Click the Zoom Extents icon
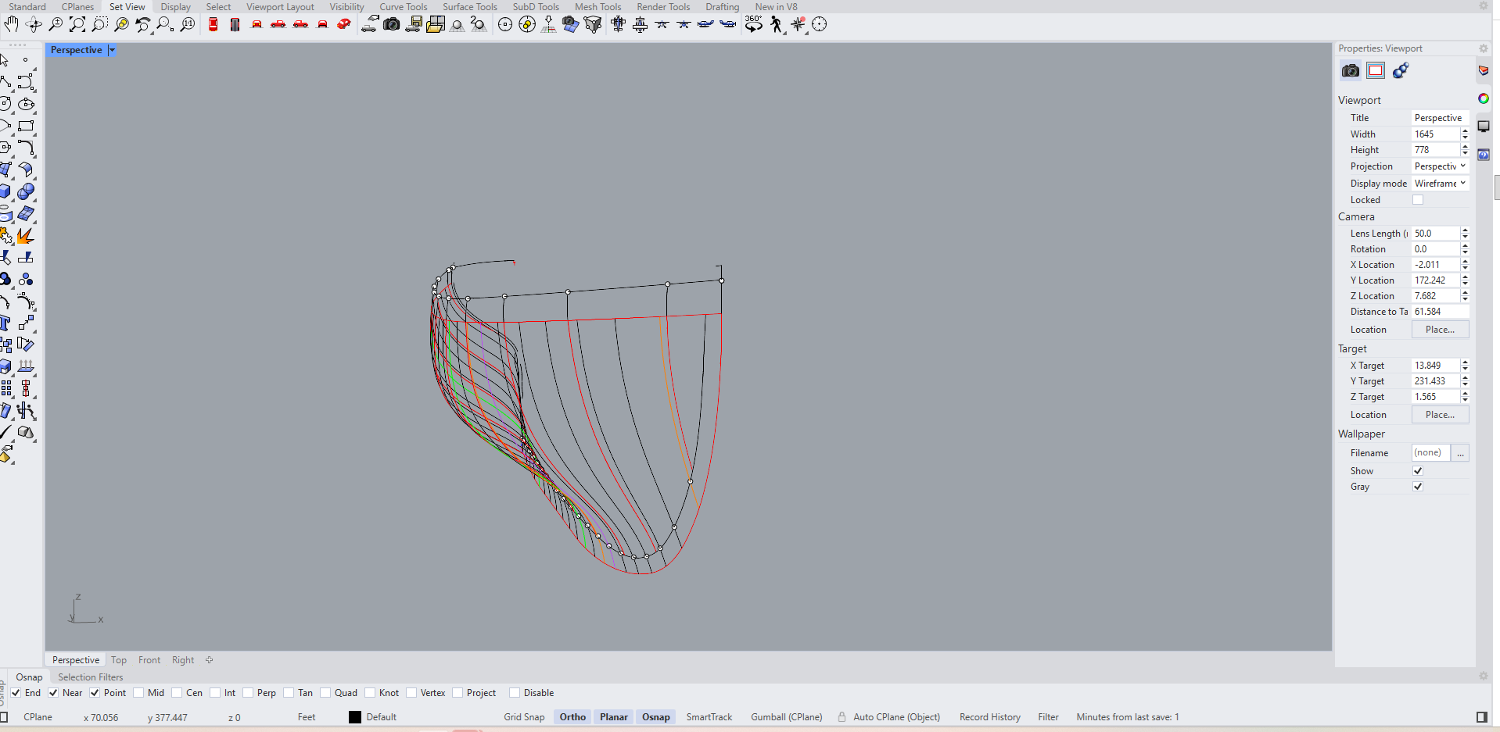Viewport: 1500px width, 732px height. [77, 24]
